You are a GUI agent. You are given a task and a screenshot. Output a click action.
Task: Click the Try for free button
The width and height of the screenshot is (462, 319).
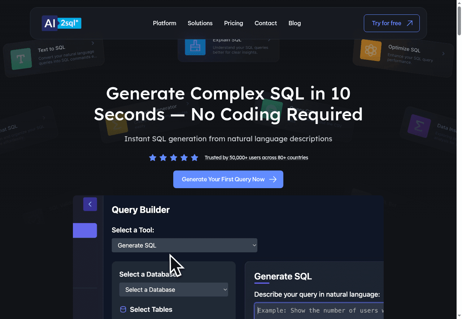point(392,23)
